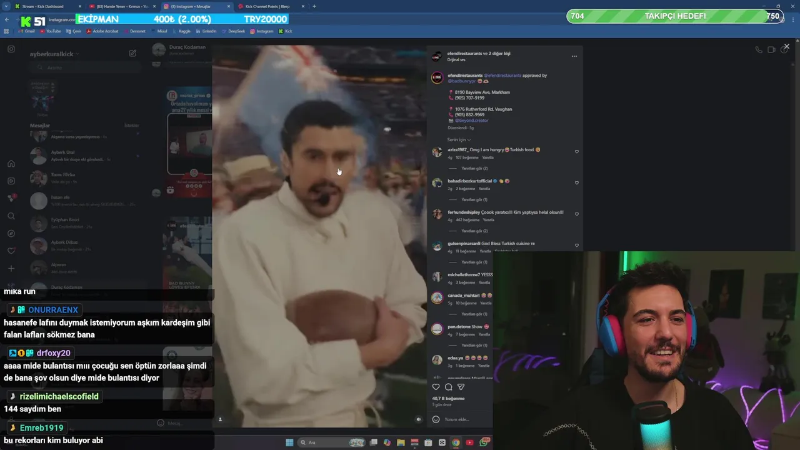Open the emoji picker beside Yorum ekle
The width and height of the screenshot is (800, 450).
[436, 419]
